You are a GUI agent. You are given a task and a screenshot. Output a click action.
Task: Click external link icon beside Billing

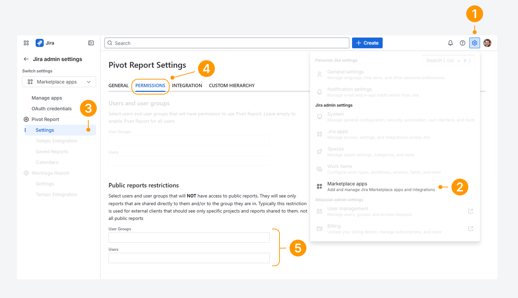[x=471, y=229]
